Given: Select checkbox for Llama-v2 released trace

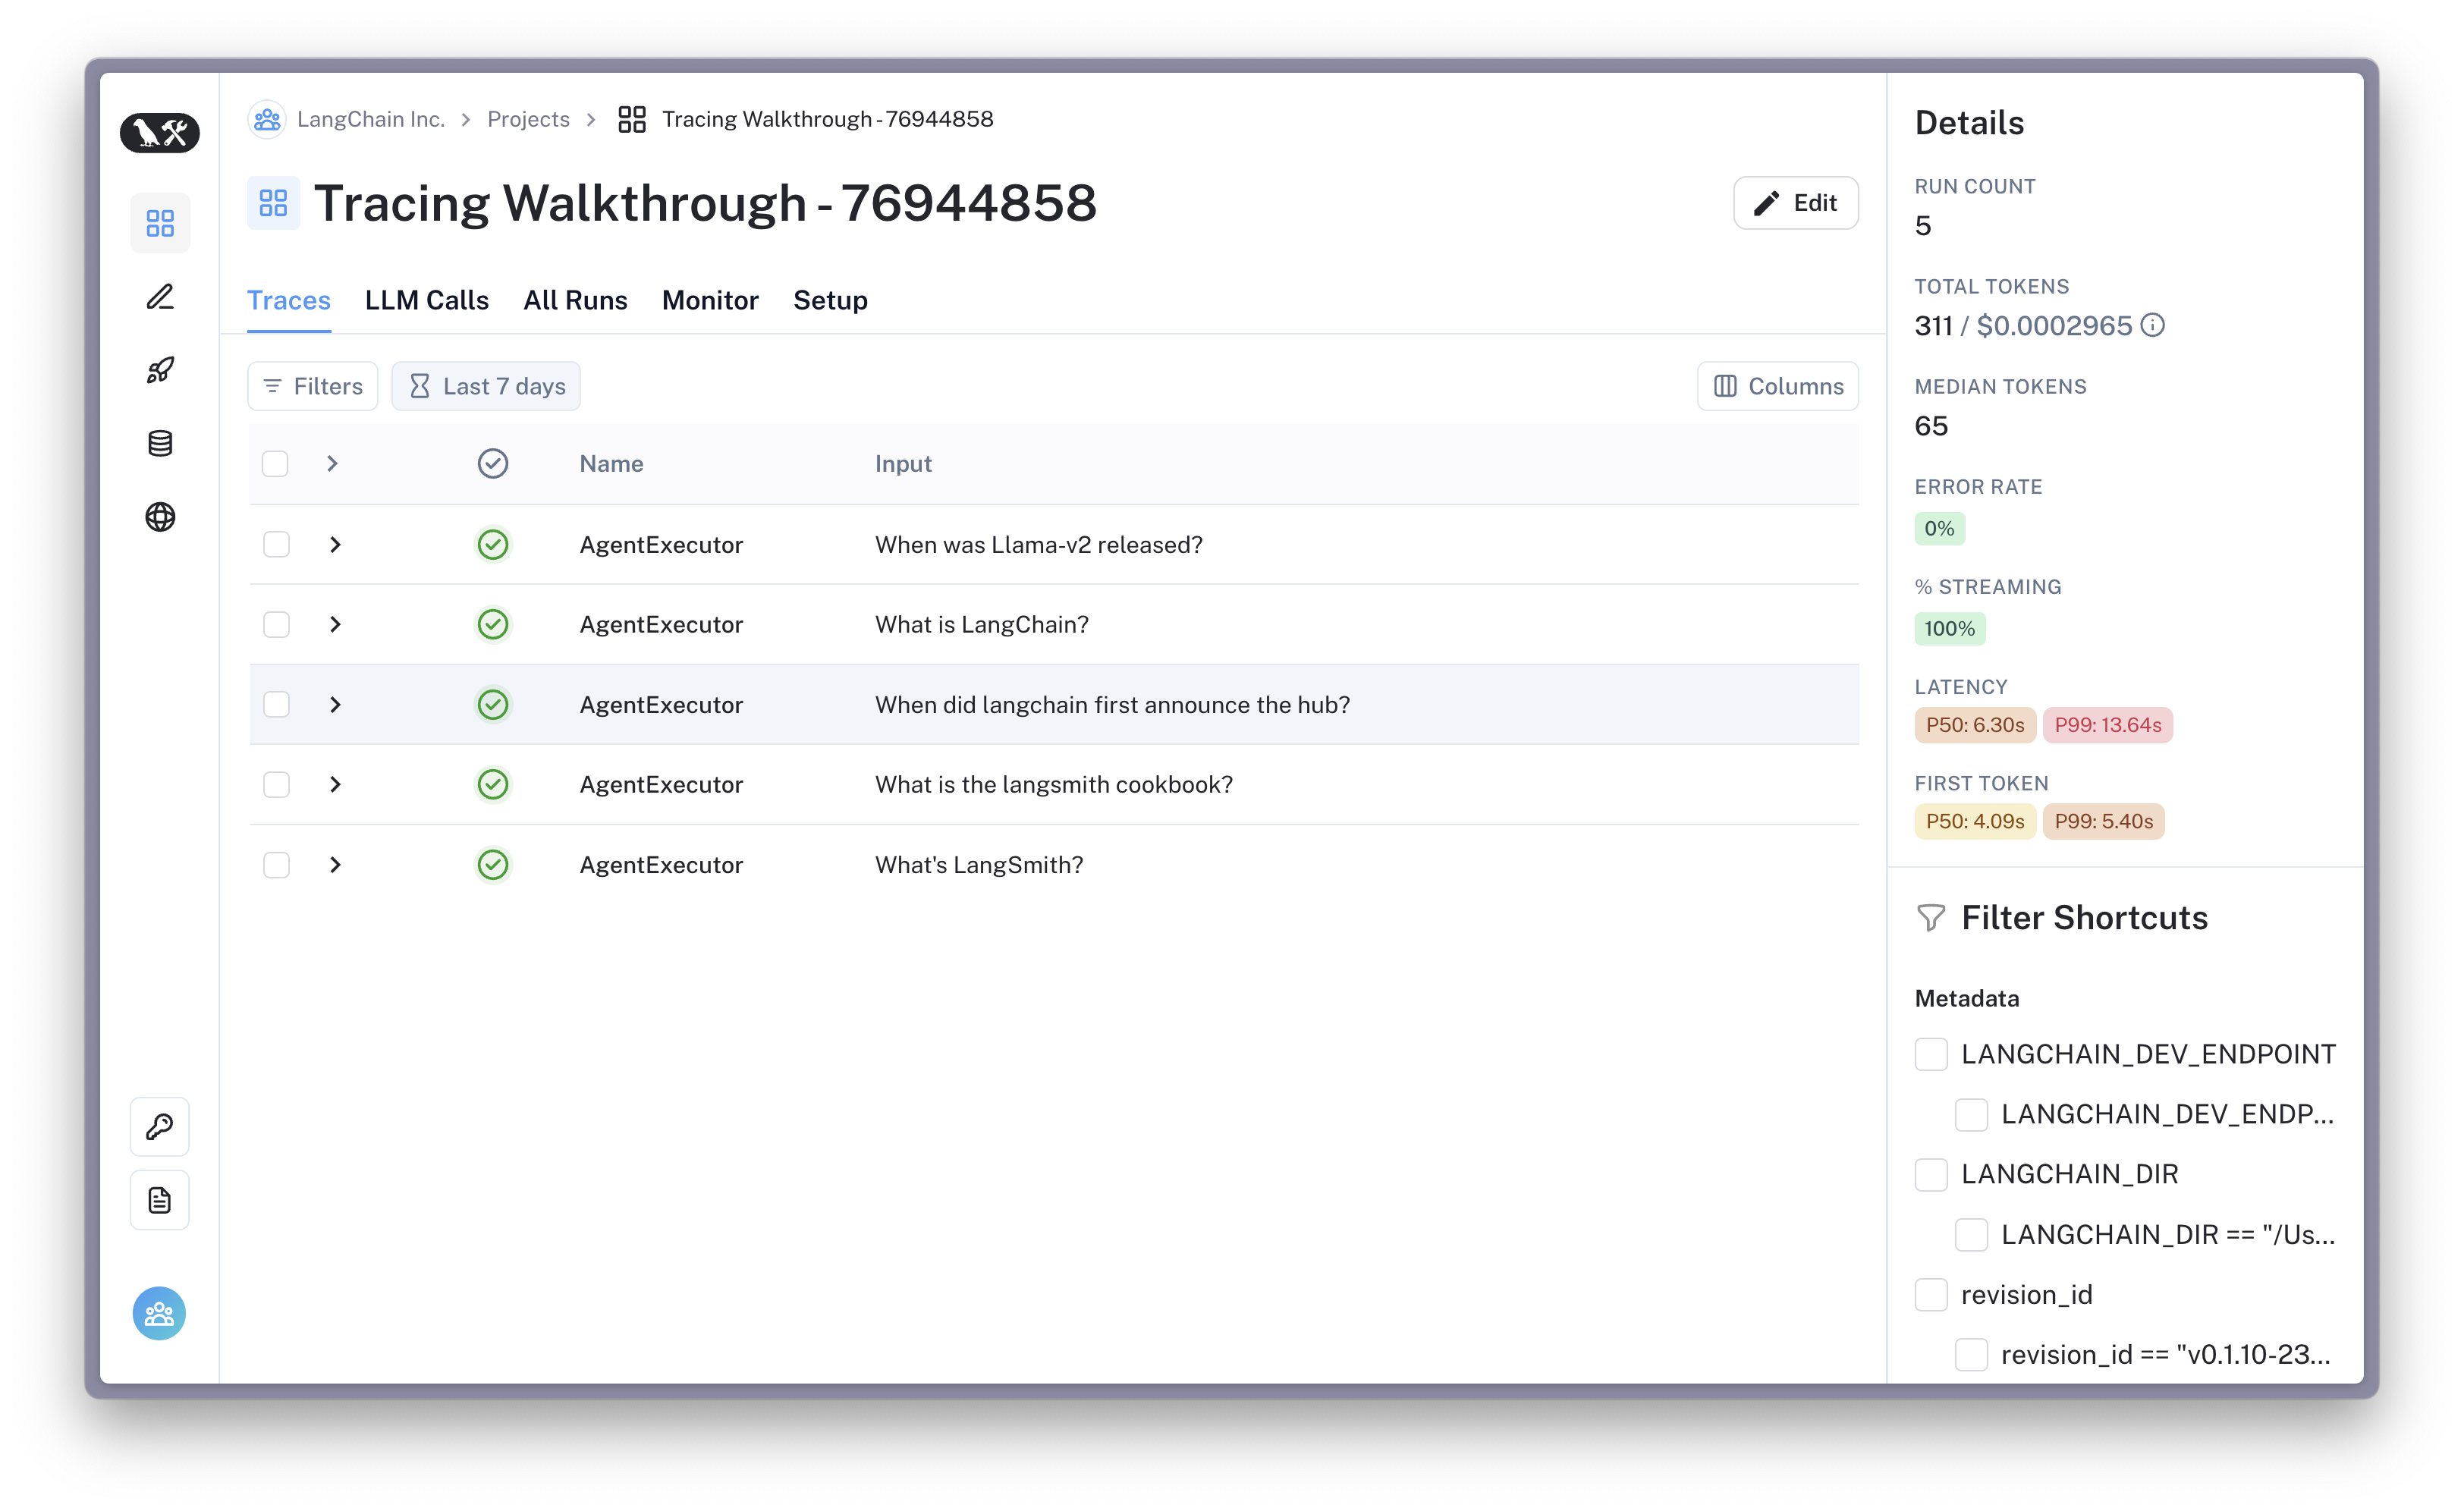Looking at the screenshot, I should (276, 545).
